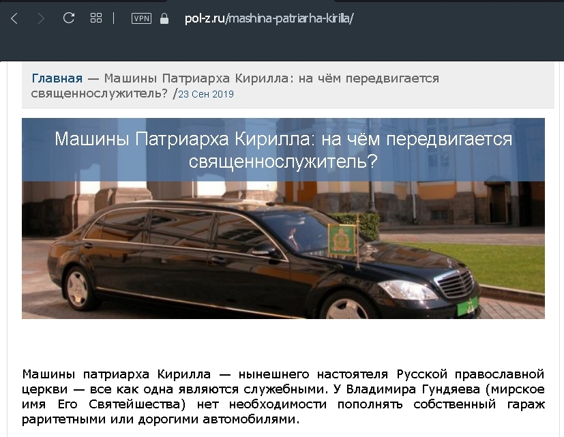Click the browser forward arrow
Image resolution: width=564 pixels, height=437 pixels.
(x=41, y=18)
